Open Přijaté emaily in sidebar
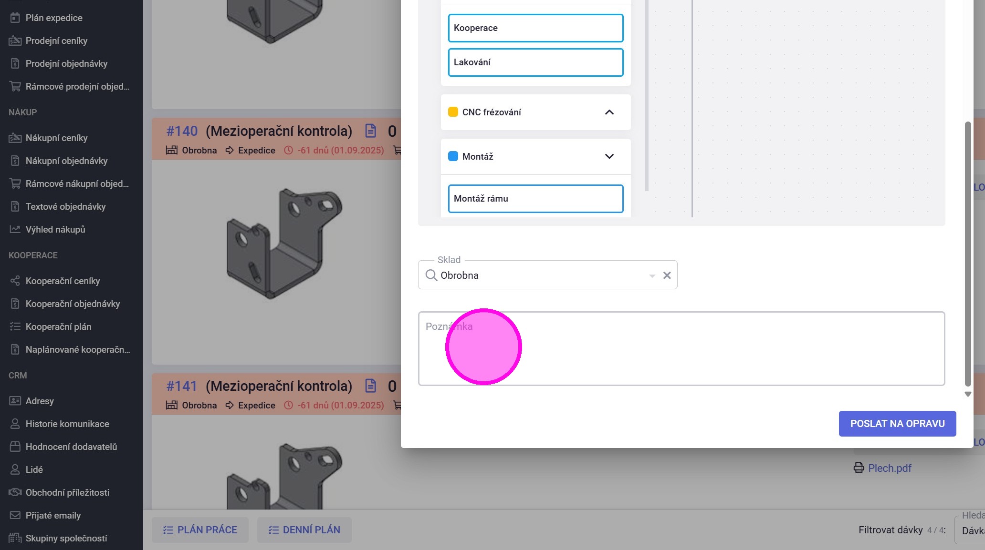Screen dimensions: 985x550 pyautogui.click(x=53, y=515)
